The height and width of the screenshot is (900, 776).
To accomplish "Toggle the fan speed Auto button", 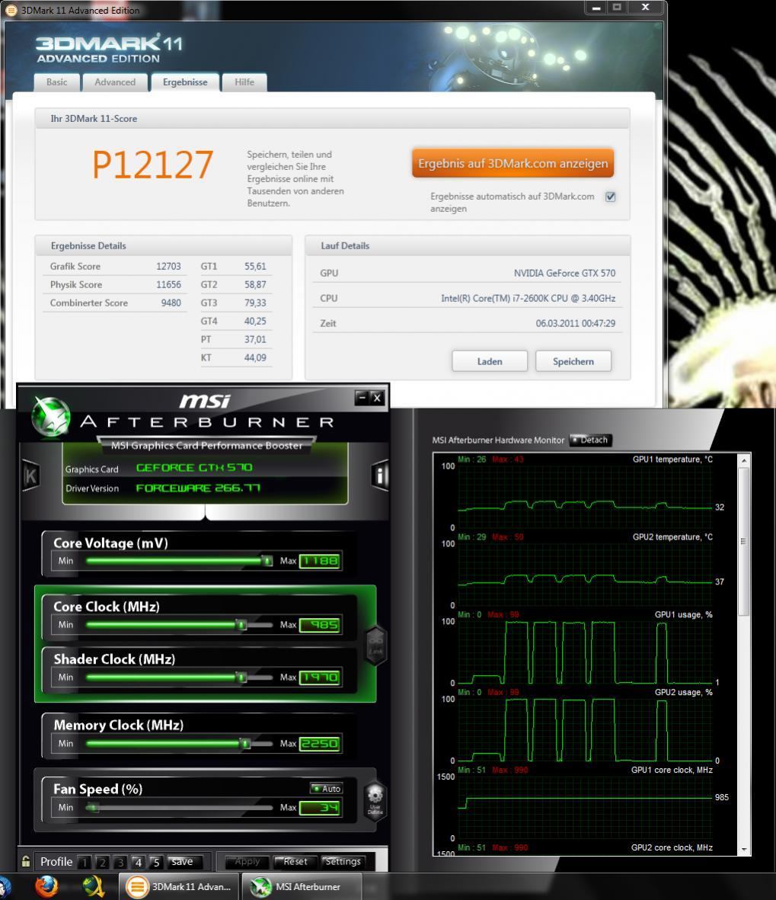I will coord(327,789).
